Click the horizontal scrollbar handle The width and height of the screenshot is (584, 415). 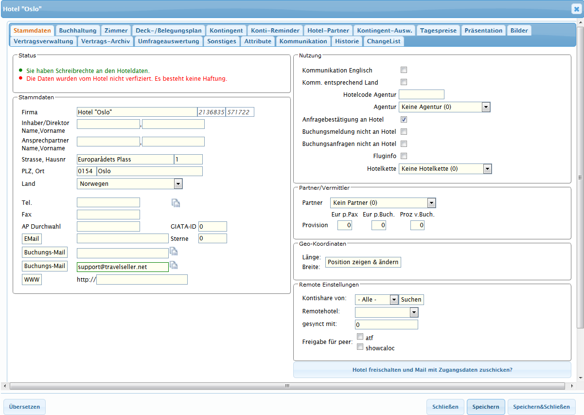click(287, 386)
